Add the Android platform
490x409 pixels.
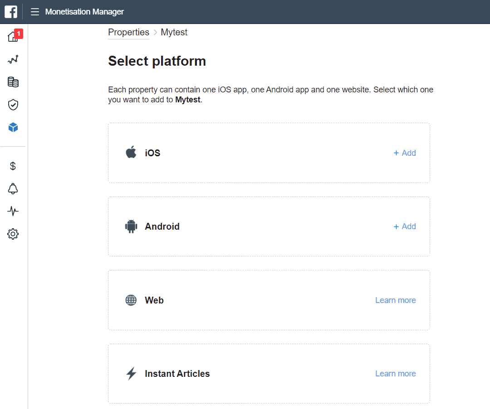pyautogui.click(x=405, y=226)
